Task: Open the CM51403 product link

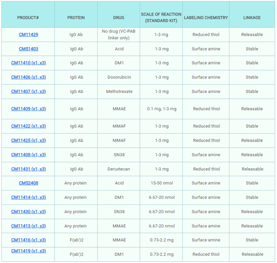Action: (28, 49)
